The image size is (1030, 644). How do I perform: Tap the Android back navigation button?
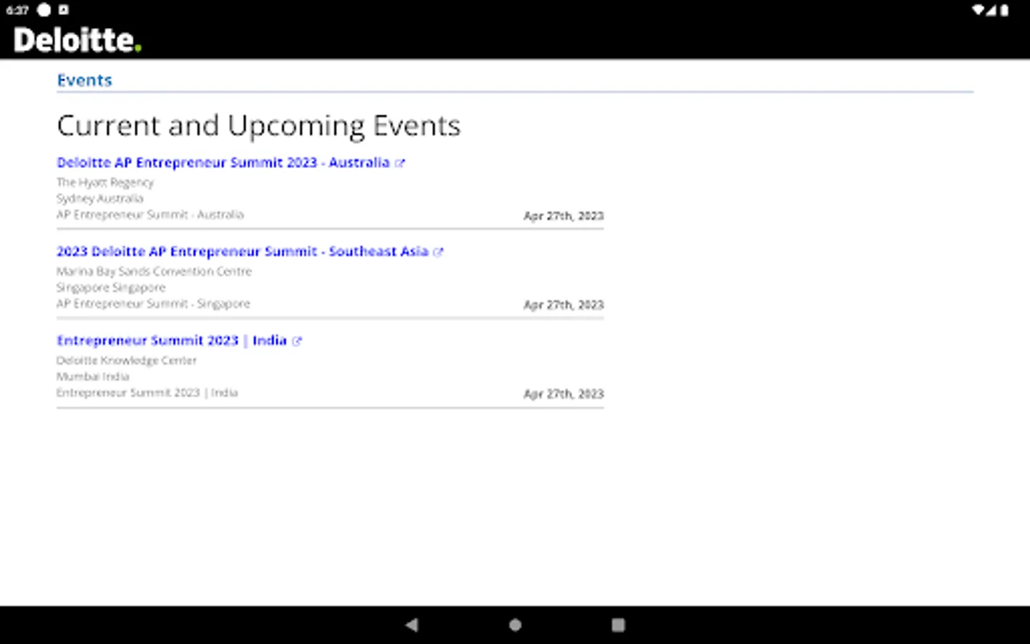411,625
